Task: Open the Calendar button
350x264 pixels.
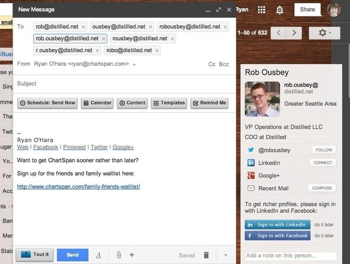Action: point(97,103)
